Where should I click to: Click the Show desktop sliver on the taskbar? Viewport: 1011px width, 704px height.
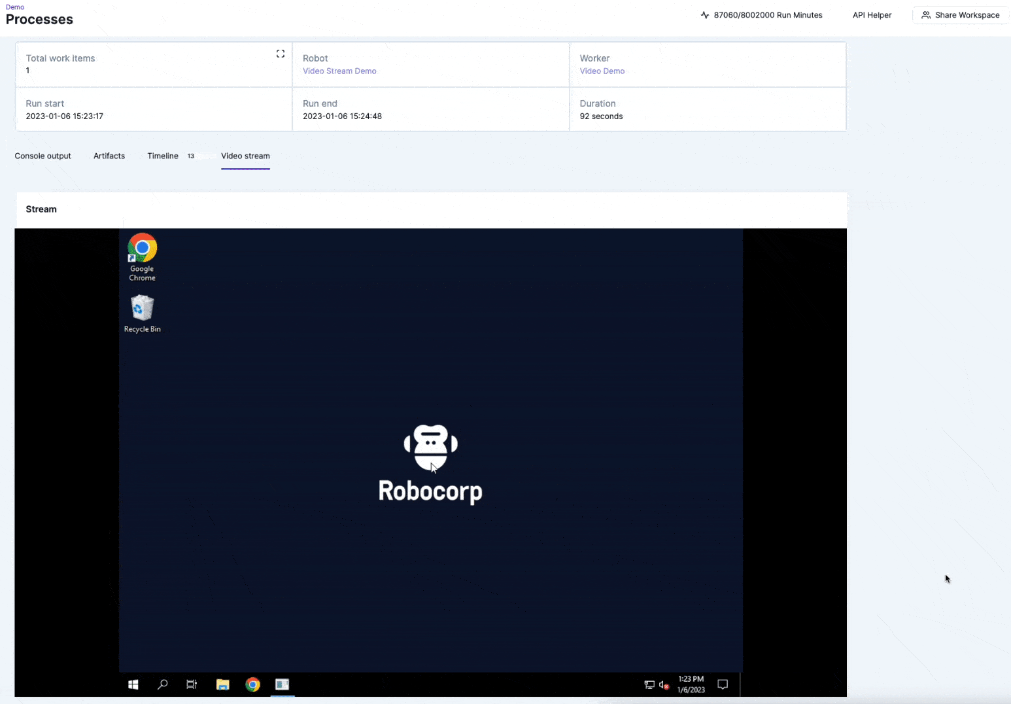[x=741, y=684]
